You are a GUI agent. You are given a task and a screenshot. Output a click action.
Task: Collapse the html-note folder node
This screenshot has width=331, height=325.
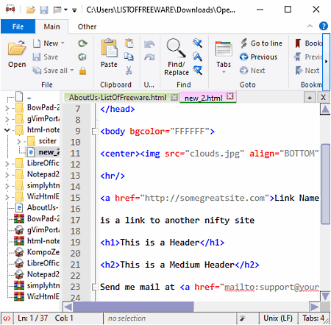tap(7, 130)
